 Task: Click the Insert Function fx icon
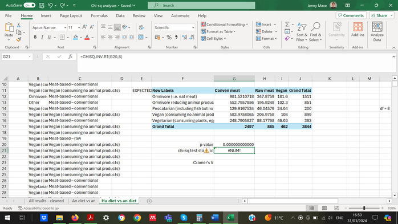[x=70, y=56]
